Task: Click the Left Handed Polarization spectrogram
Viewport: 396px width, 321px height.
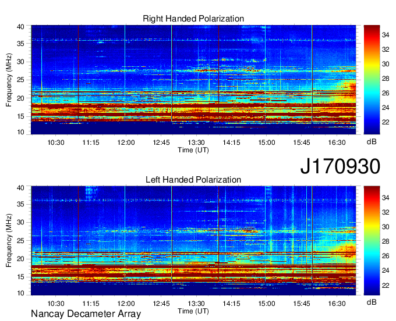Action: pos(193,241)
